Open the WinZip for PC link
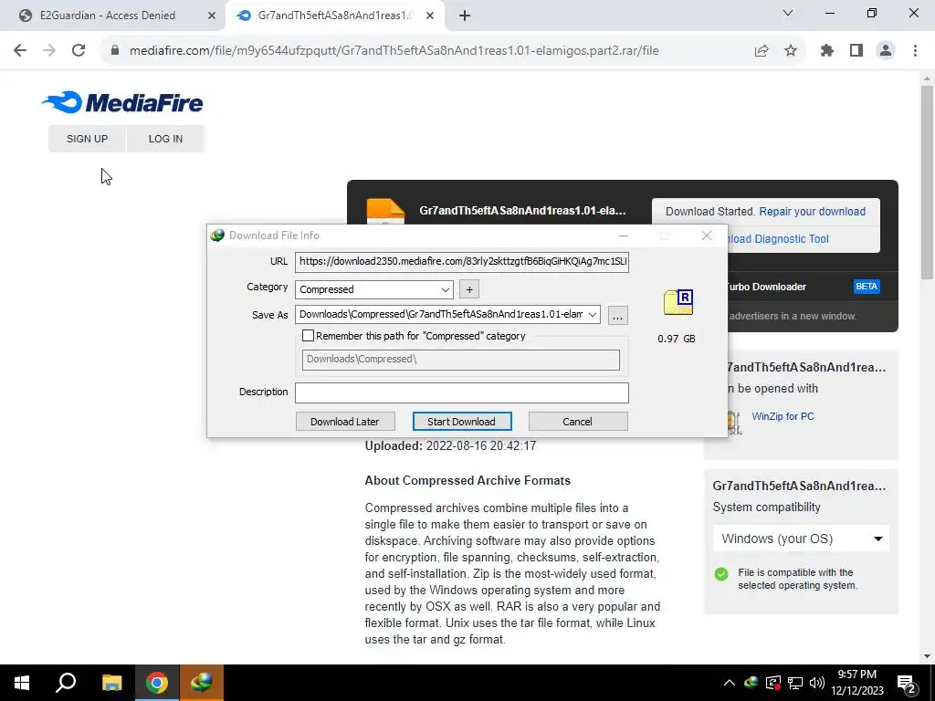The width and height of the screenshot is (935, 701). click(783, 416)
